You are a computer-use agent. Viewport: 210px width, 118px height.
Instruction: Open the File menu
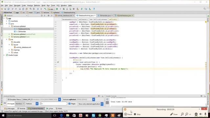click(2, 6)
